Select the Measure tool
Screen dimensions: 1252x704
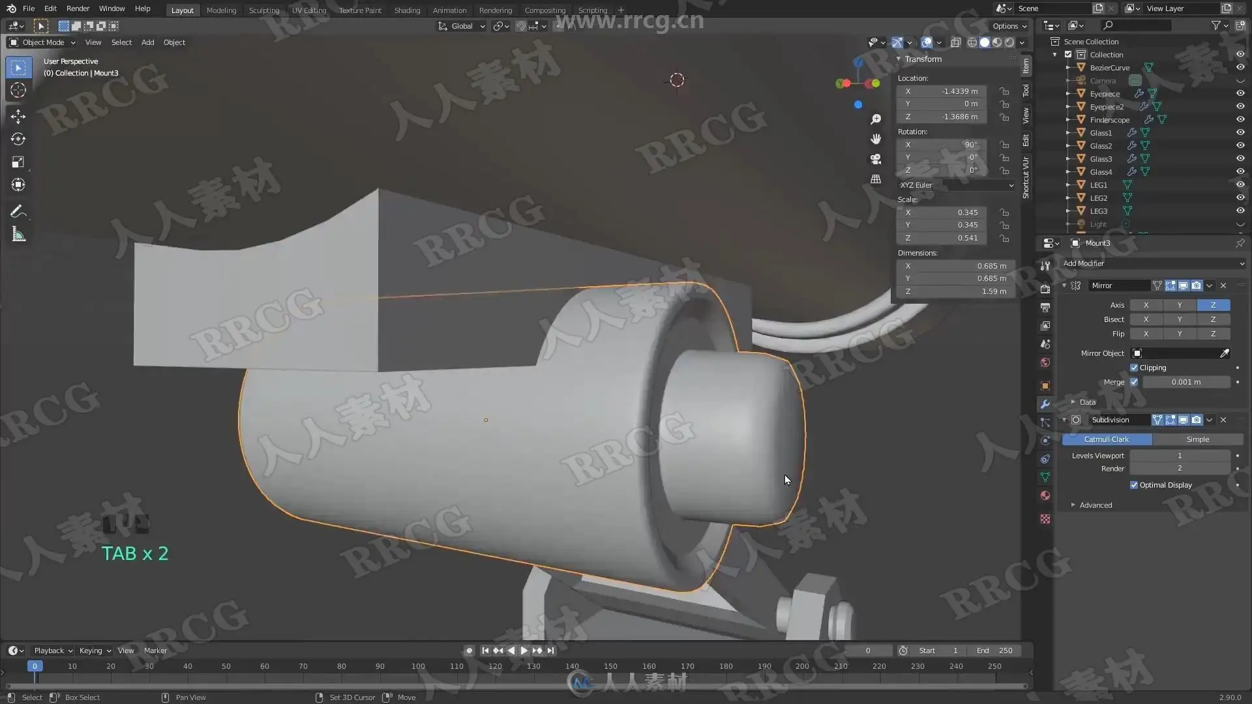18,235
